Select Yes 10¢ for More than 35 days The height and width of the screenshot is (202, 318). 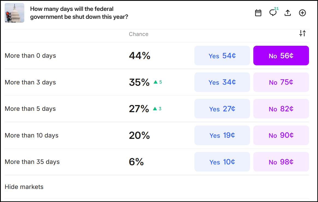[x=222, y=162]
